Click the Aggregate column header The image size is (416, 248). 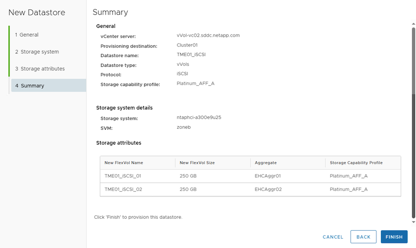tap(265, 163)
